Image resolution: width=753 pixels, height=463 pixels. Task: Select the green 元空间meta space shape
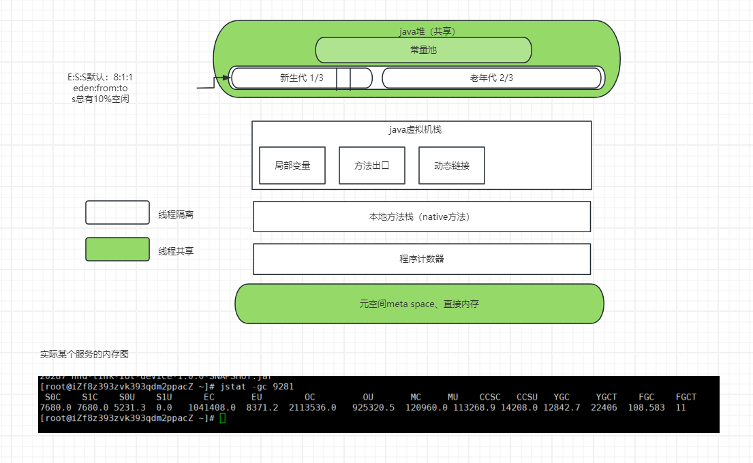[419, 304]
